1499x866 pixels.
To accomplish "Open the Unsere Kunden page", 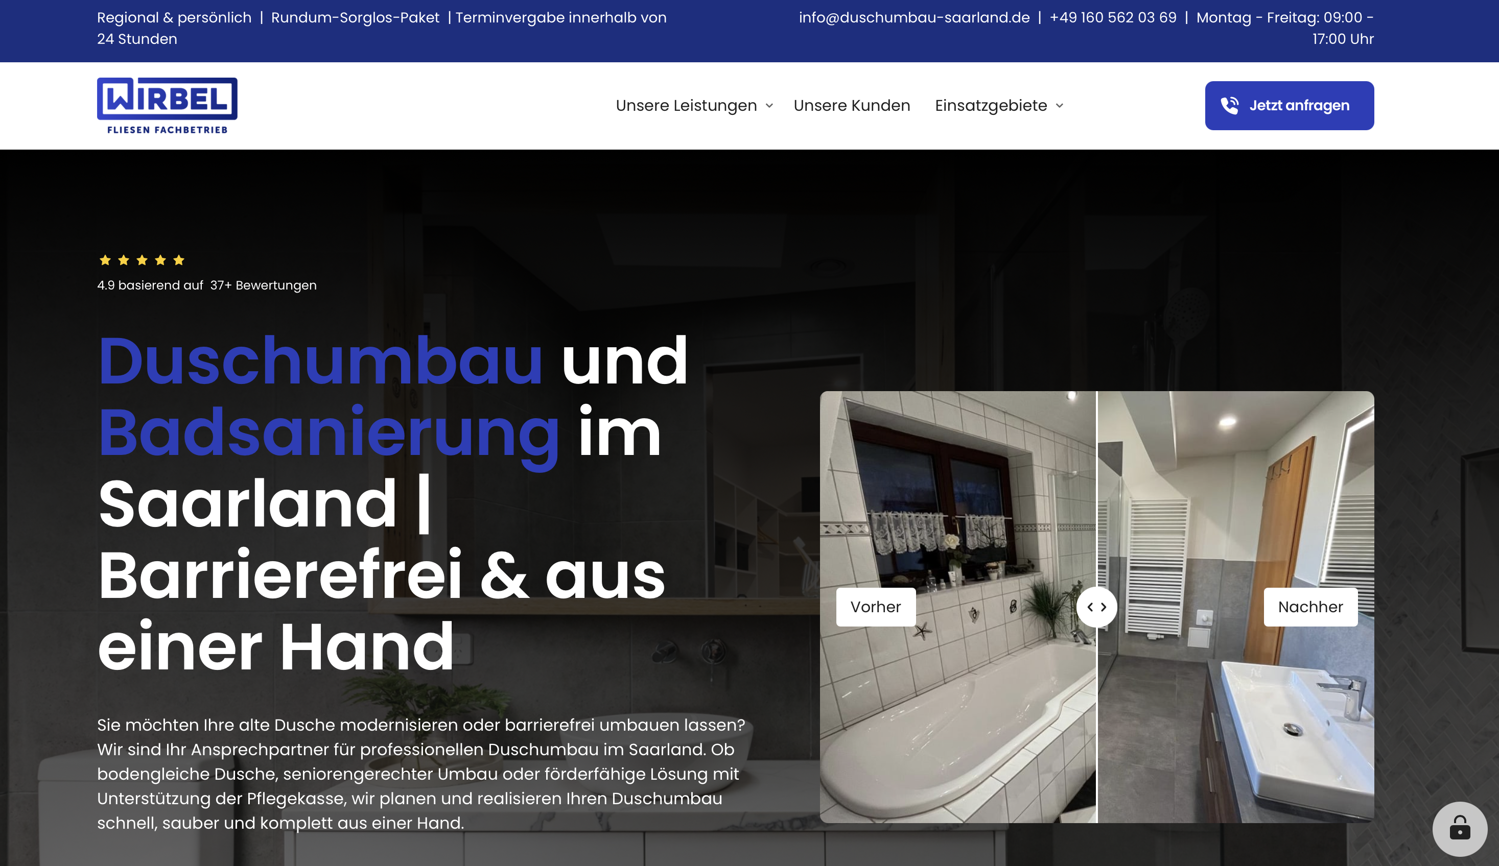I will point(852,106).
